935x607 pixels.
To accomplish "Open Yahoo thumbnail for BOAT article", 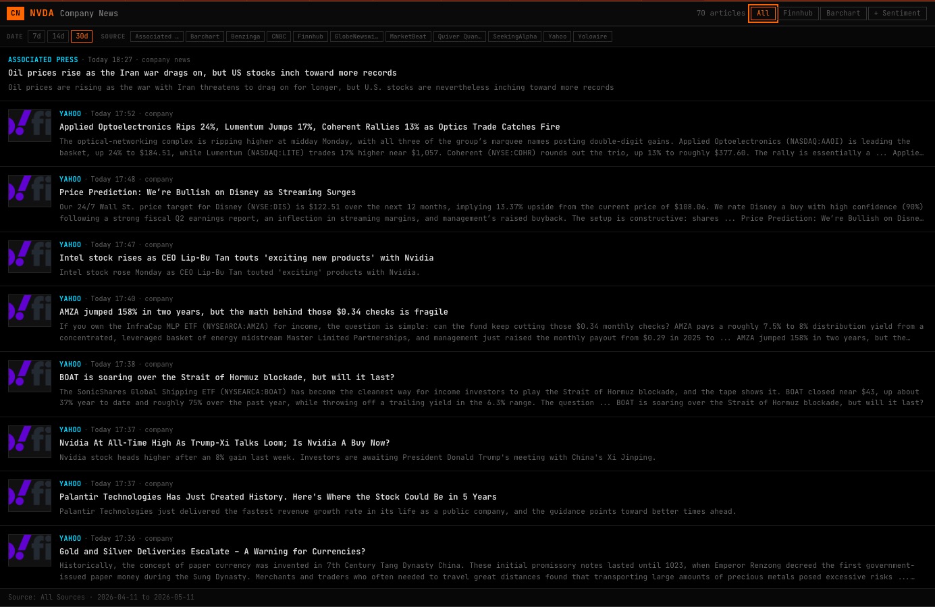I will pyautogui.click(x=30, y=375).
